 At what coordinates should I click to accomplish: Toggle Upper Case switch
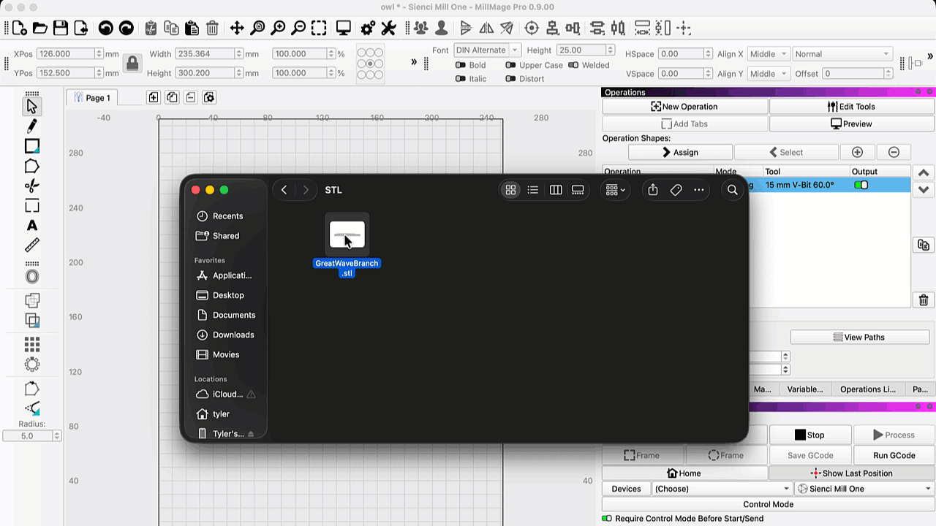(x=510, y=65)
